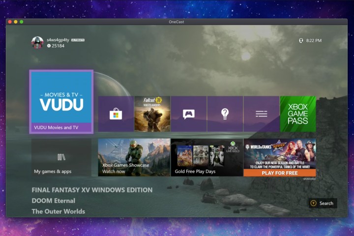Open the Microsoft Store tile
Screen dimensions: 354x236
[116, 114]
